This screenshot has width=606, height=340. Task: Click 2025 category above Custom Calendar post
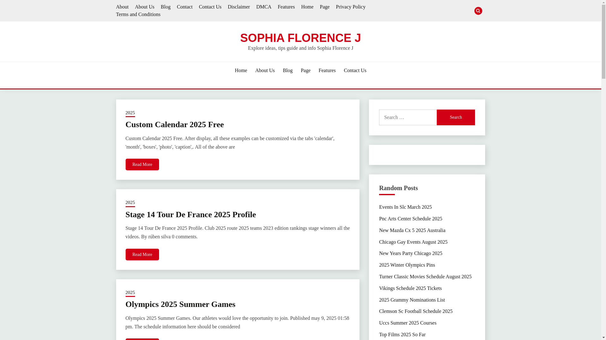[130, 113]
